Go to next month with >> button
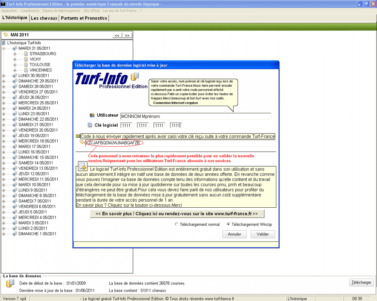377x301 pixels. 127,35
